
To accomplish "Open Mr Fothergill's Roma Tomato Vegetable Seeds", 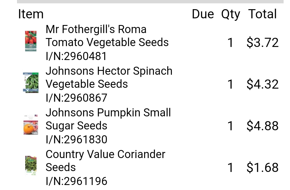I will tap(107, 36).
